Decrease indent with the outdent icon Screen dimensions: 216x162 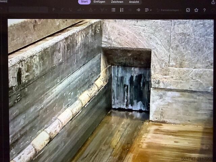click(130, 10)
